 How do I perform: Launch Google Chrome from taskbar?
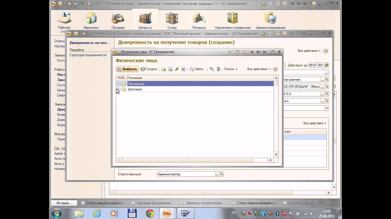coord(150,214)
